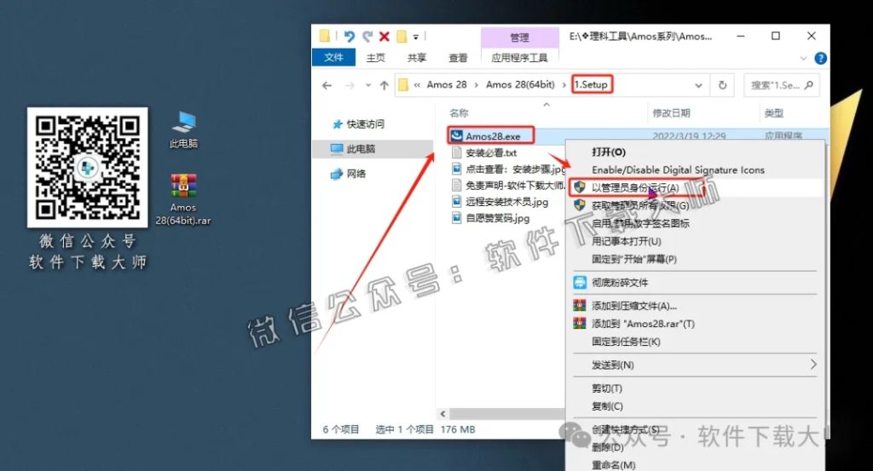Choose 添加到压缩文件(A)... menu entry
The height and width of the screenshot is (471, 873).
[x=633, y=306]
